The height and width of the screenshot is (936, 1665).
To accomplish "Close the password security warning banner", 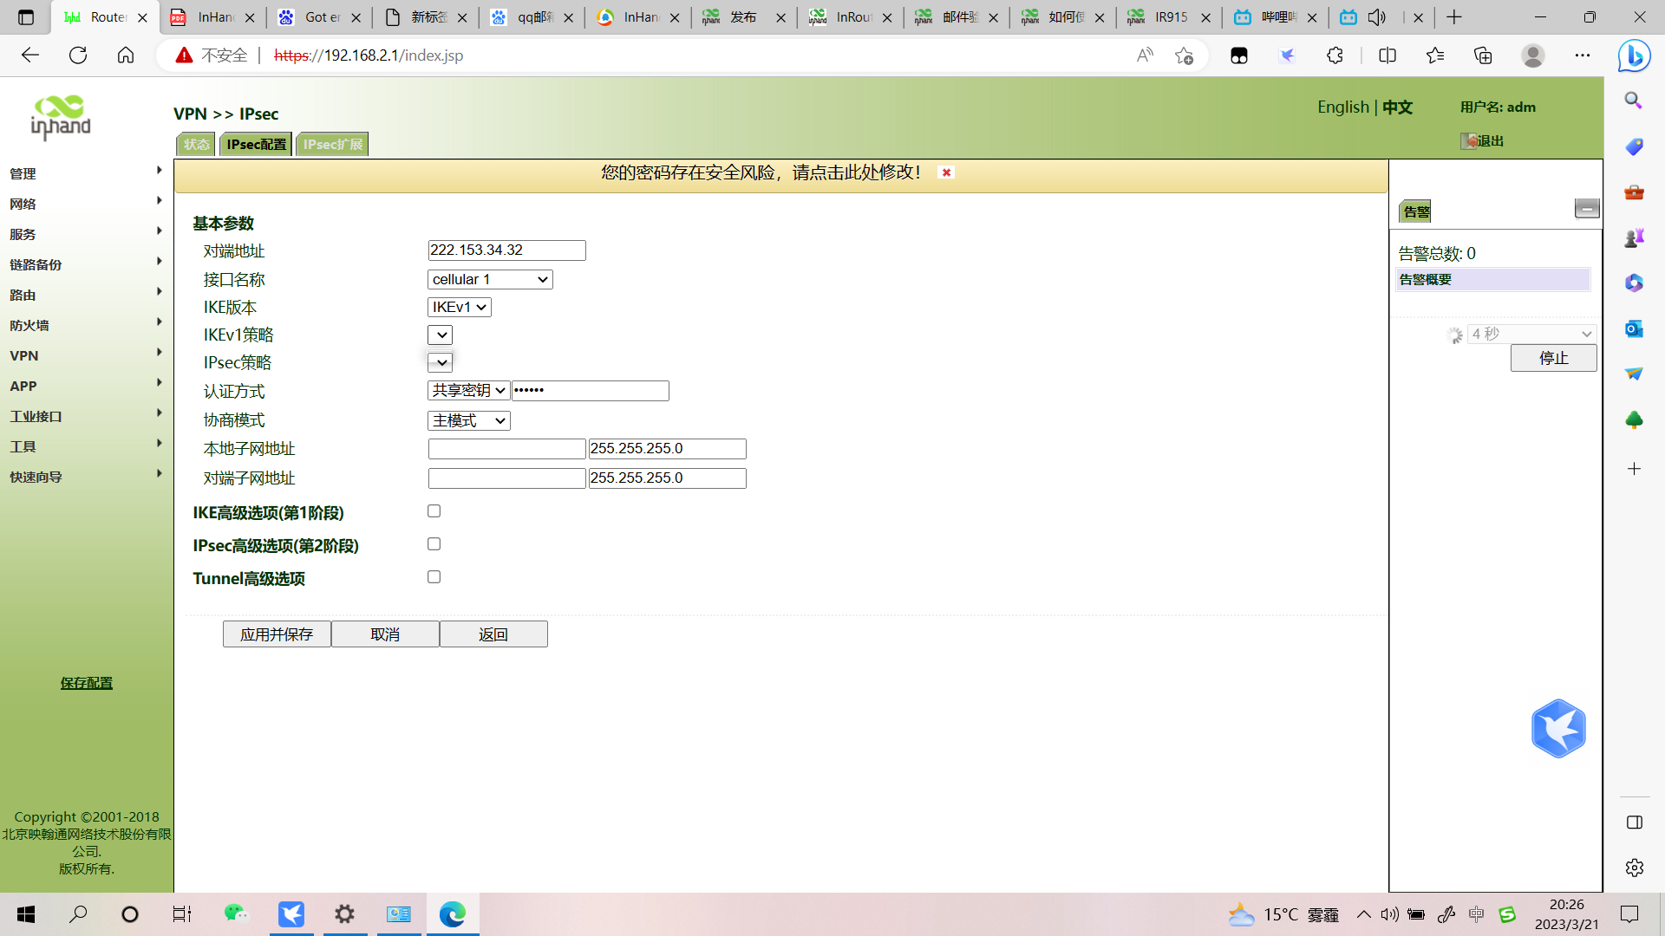I will pyautogui.click(x=946, y=172).
